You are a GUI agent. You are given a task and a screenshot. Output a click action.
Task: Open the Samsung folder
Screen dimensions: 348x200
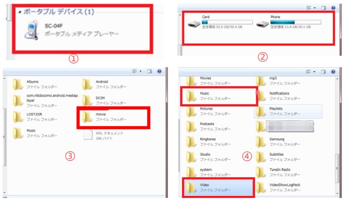278,142
